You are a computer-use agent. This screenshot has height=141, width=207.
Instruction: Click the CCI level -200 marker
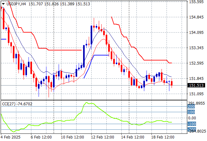tap(191, 129)
